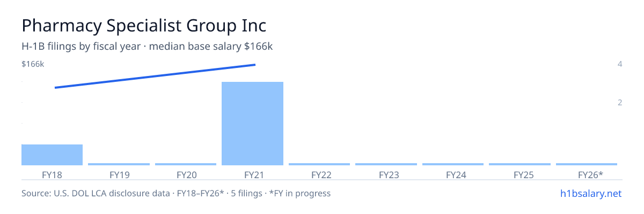The height and width of the screenshot is (214, 644).
Task: Click the $166k salary axis label
Action: pos(32,64)
